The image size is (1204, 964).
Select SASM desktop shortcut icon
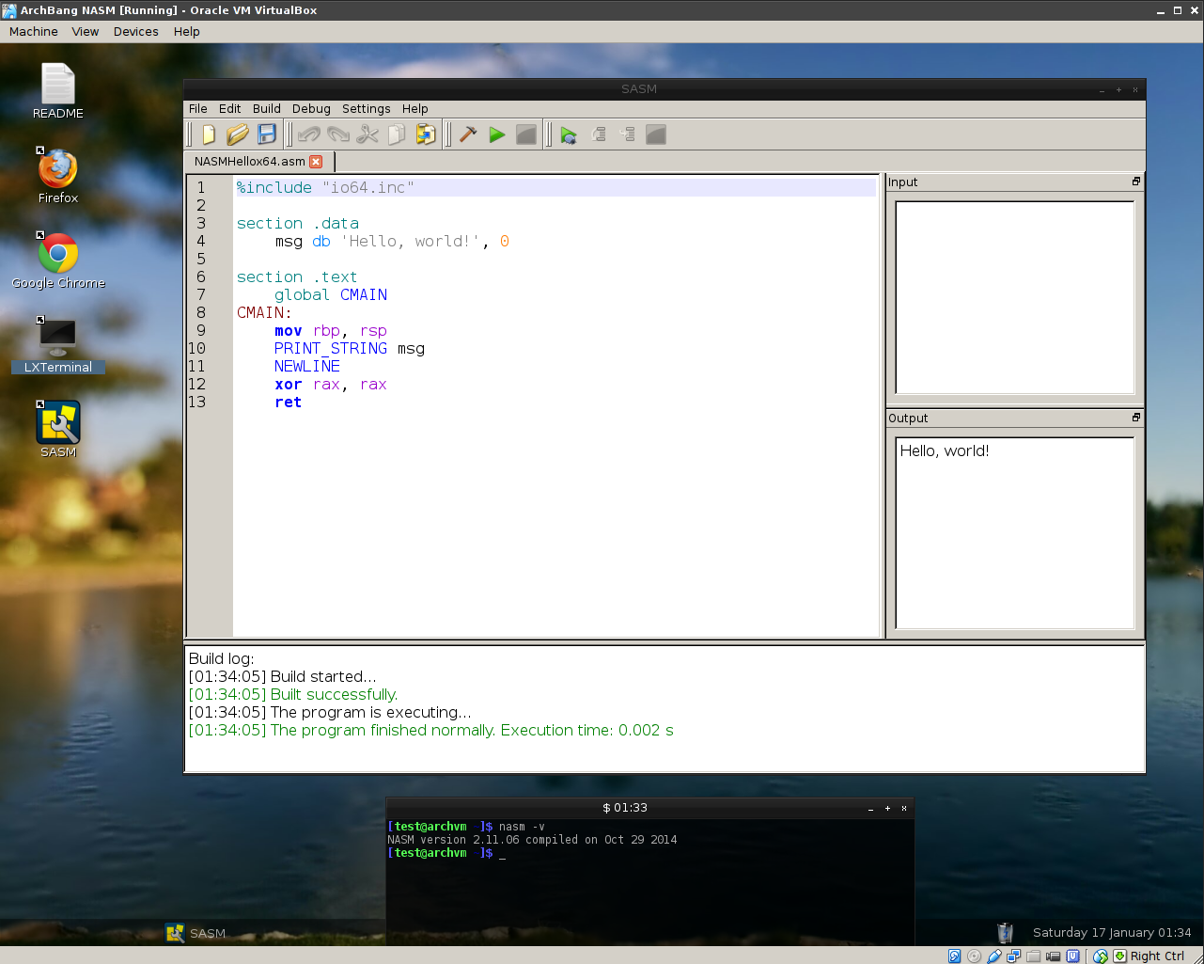tap(57, 430)
